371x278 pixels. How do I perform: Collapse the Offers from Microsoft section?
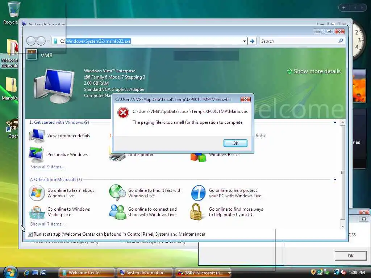tap(335, 180)
